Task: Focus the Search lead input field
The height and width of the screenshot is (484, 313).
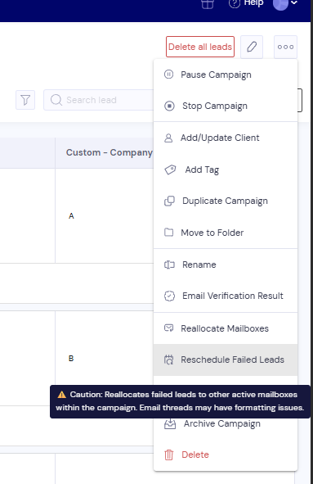Action: pos(99,100)
